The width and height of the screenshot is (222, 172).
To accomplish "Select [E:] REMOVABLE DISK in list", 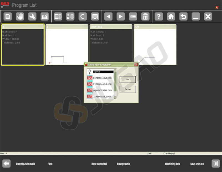I will point(102,78).
